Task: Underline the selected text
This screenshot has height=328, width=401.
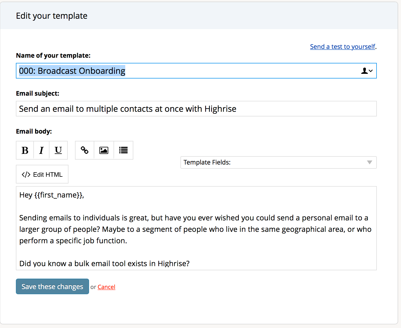Action: (58, 150)
